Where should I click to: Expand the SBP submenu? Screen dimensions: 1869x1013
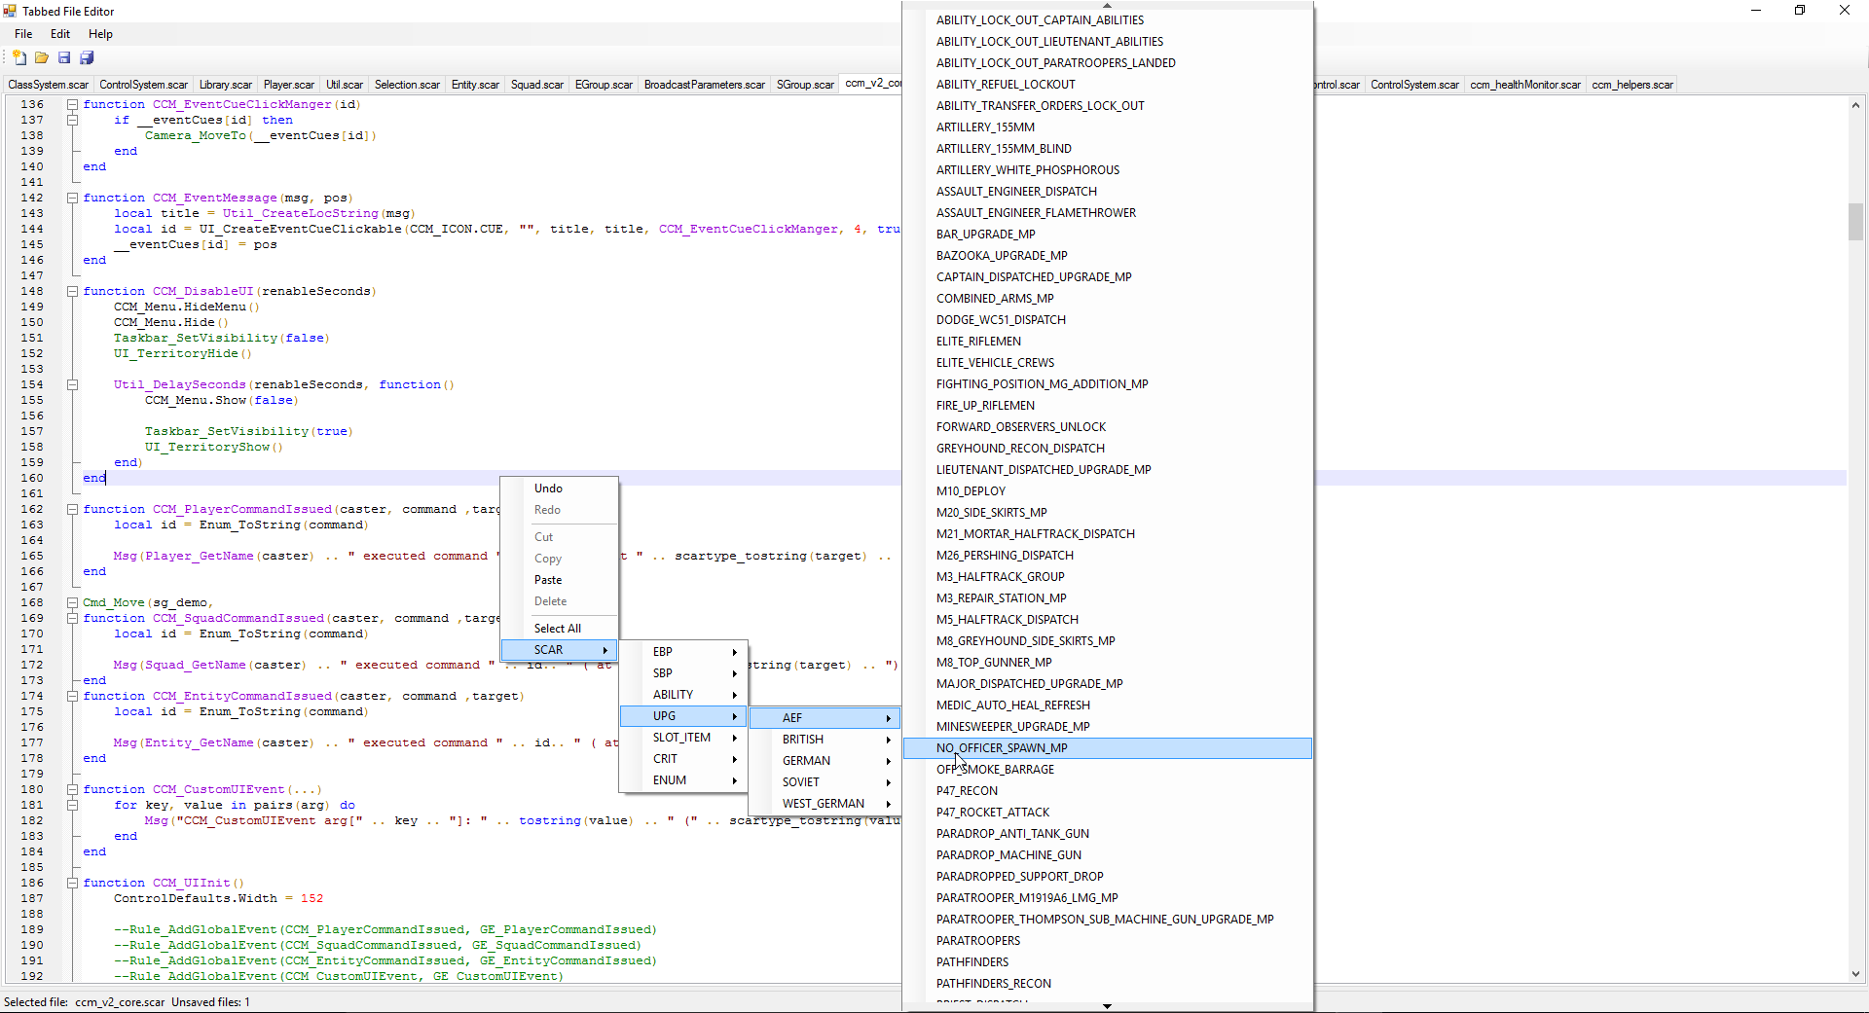click(x=684, y=673)
